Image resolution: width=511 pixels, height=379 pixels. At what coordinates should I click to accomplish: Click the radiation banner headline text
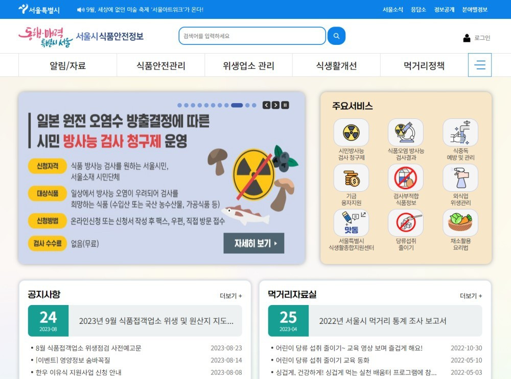tap(123, 131)
